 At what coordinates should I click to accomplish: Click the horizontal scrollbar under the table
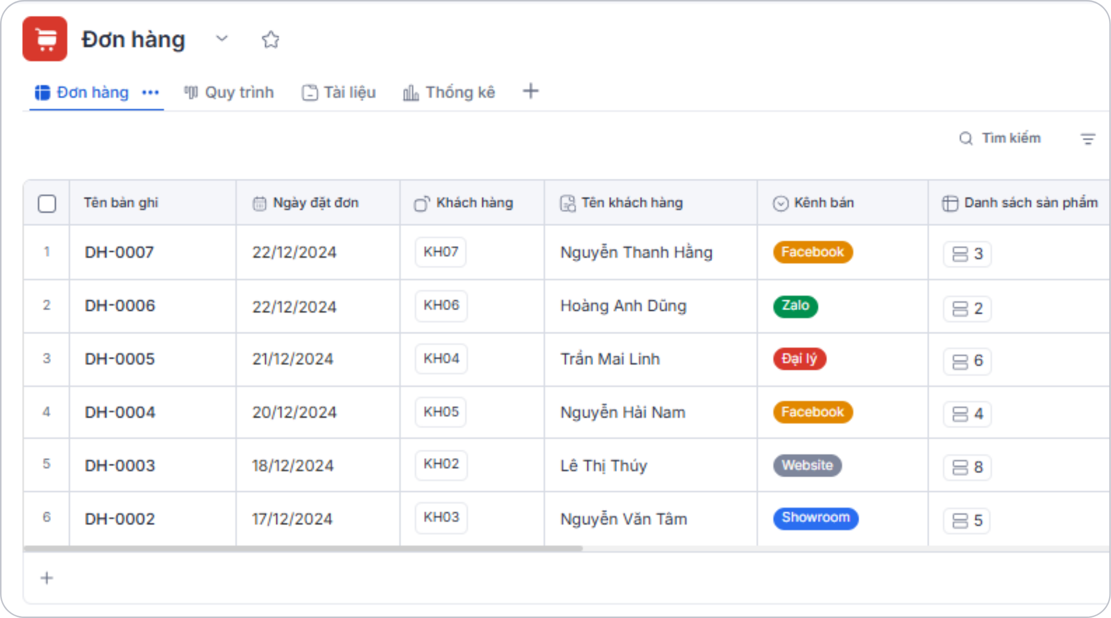click(x=303, y=549)
